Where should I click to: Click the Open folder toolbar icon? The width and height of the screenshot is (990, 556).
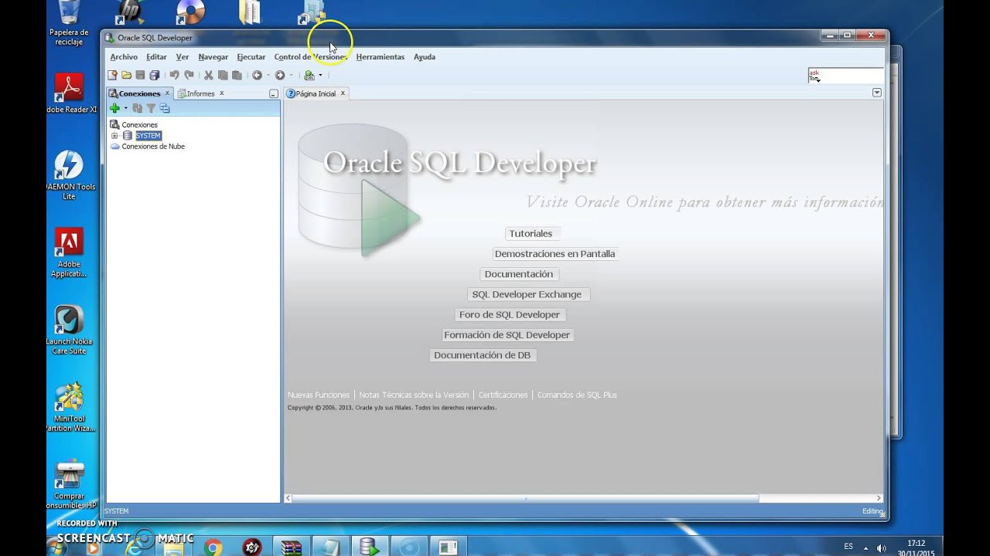click(x=126, y=75)
